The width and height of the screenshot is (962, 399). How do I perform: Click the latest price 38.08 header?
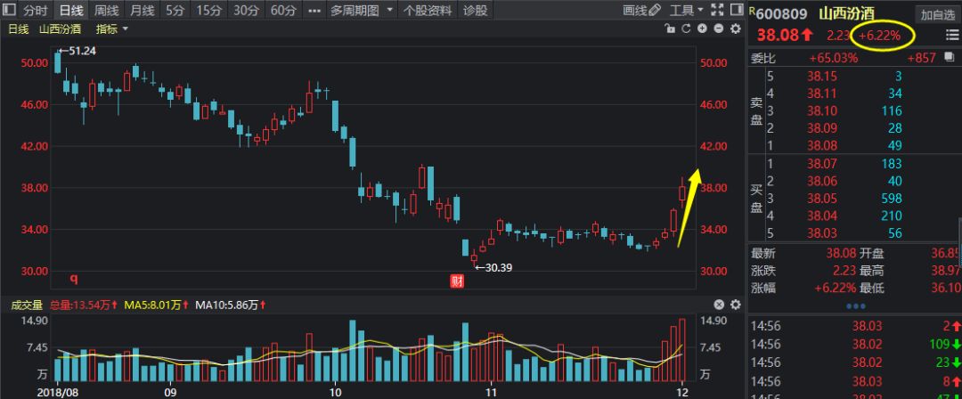(x=778, y=35)
